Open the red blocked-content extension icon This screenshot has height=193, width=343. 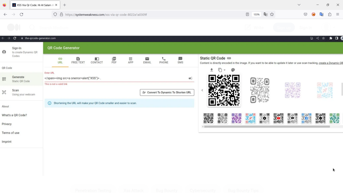click(x=314, y=14)
